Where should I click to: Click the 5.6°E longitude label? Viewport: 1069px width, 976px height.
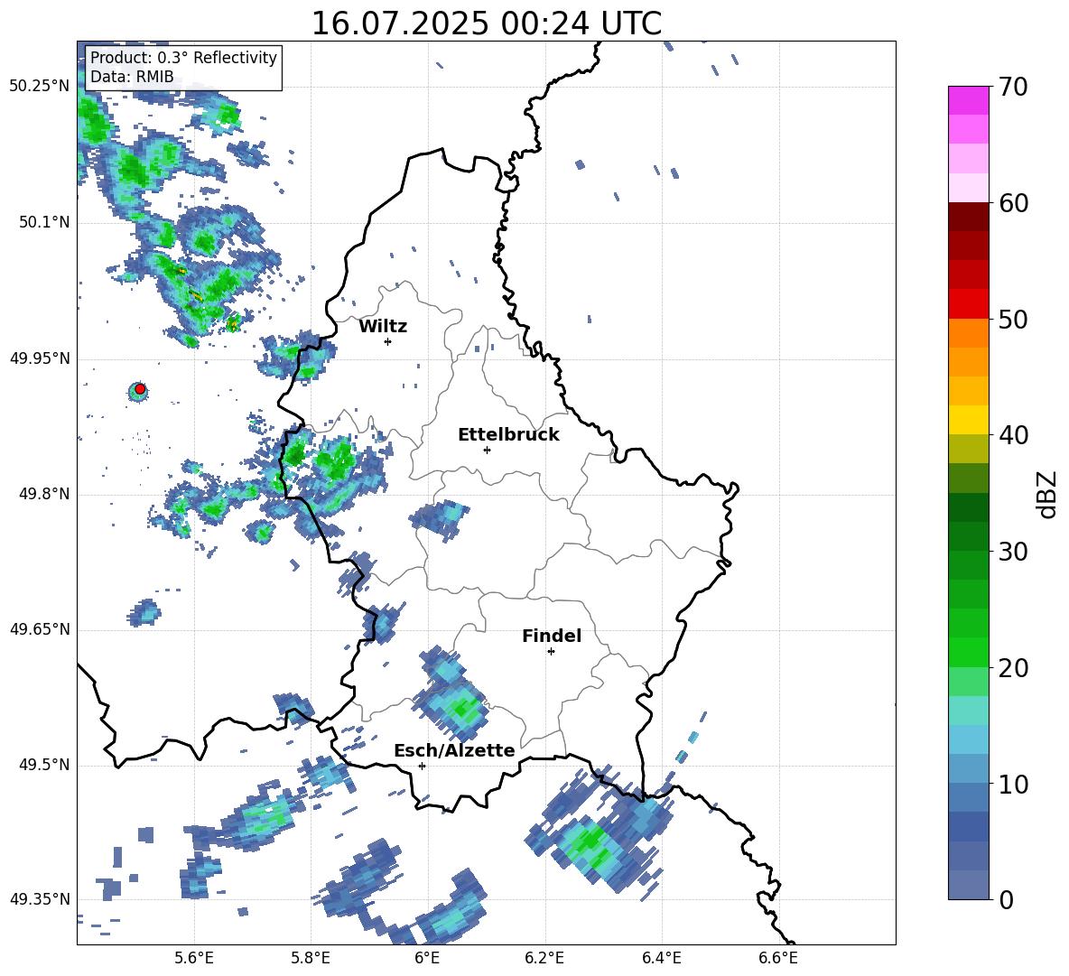[x=194, y=958]
